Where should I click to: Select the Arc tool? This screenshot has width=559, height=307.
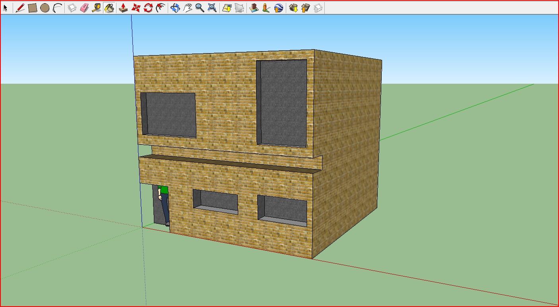(57, 8)
